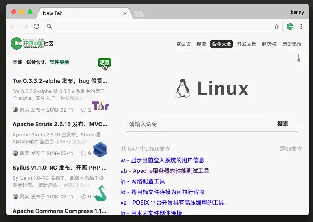Open the Sylius v1.1.0-RC 发布 headline

tap(60, 168)
